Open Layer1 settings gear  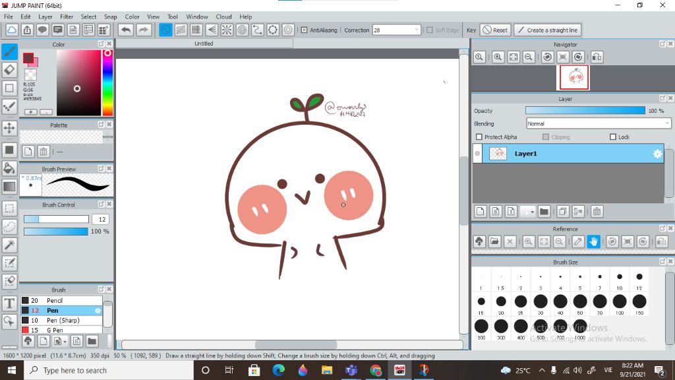[x=657, y=154]
